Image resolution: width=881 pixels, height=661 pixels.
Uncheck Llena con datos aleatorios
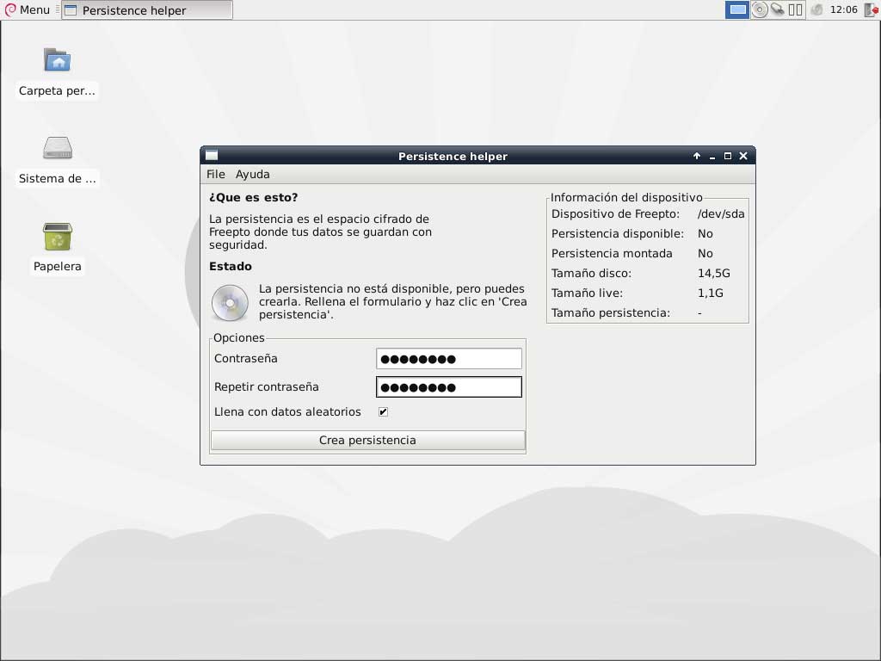click(x=383, y=412)
